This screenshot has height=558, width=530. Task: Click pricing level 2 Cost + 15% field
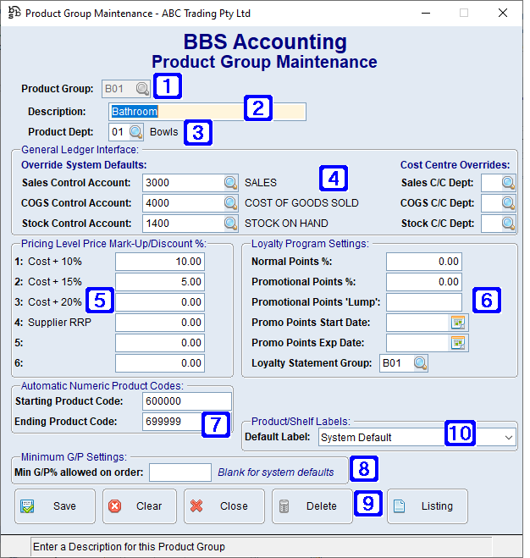click(x=160, y=282)
